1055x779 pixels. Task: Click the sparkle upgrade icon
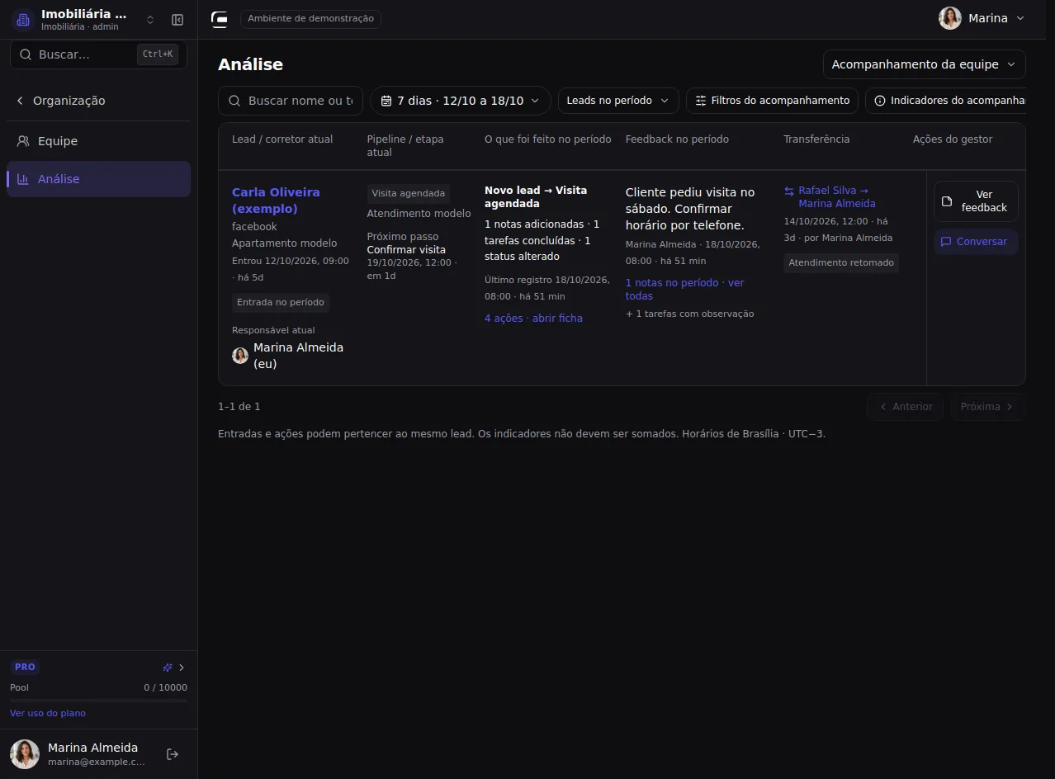point(168,668)
